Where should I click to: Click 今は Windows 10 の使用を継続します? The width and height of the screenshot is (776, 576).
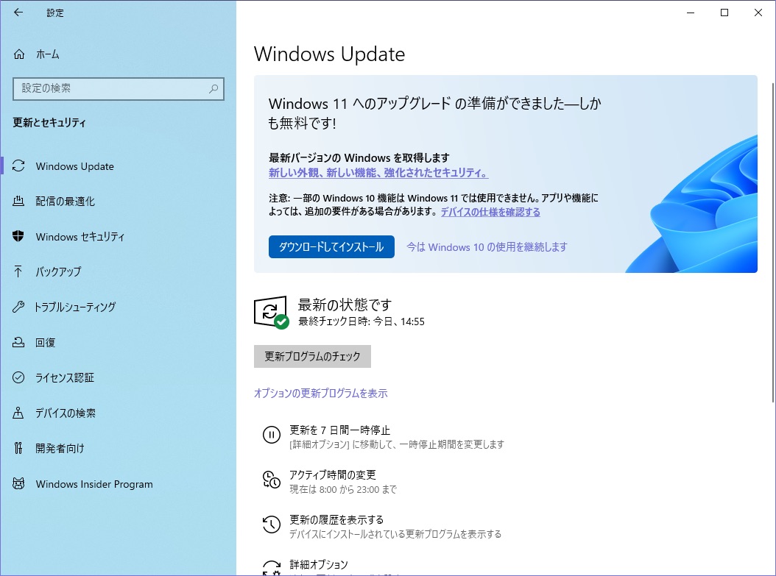pos(487,247)
